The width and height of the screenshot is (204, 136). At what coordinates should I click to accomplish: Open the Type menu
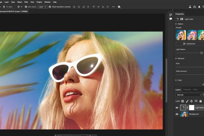(13, 2)
